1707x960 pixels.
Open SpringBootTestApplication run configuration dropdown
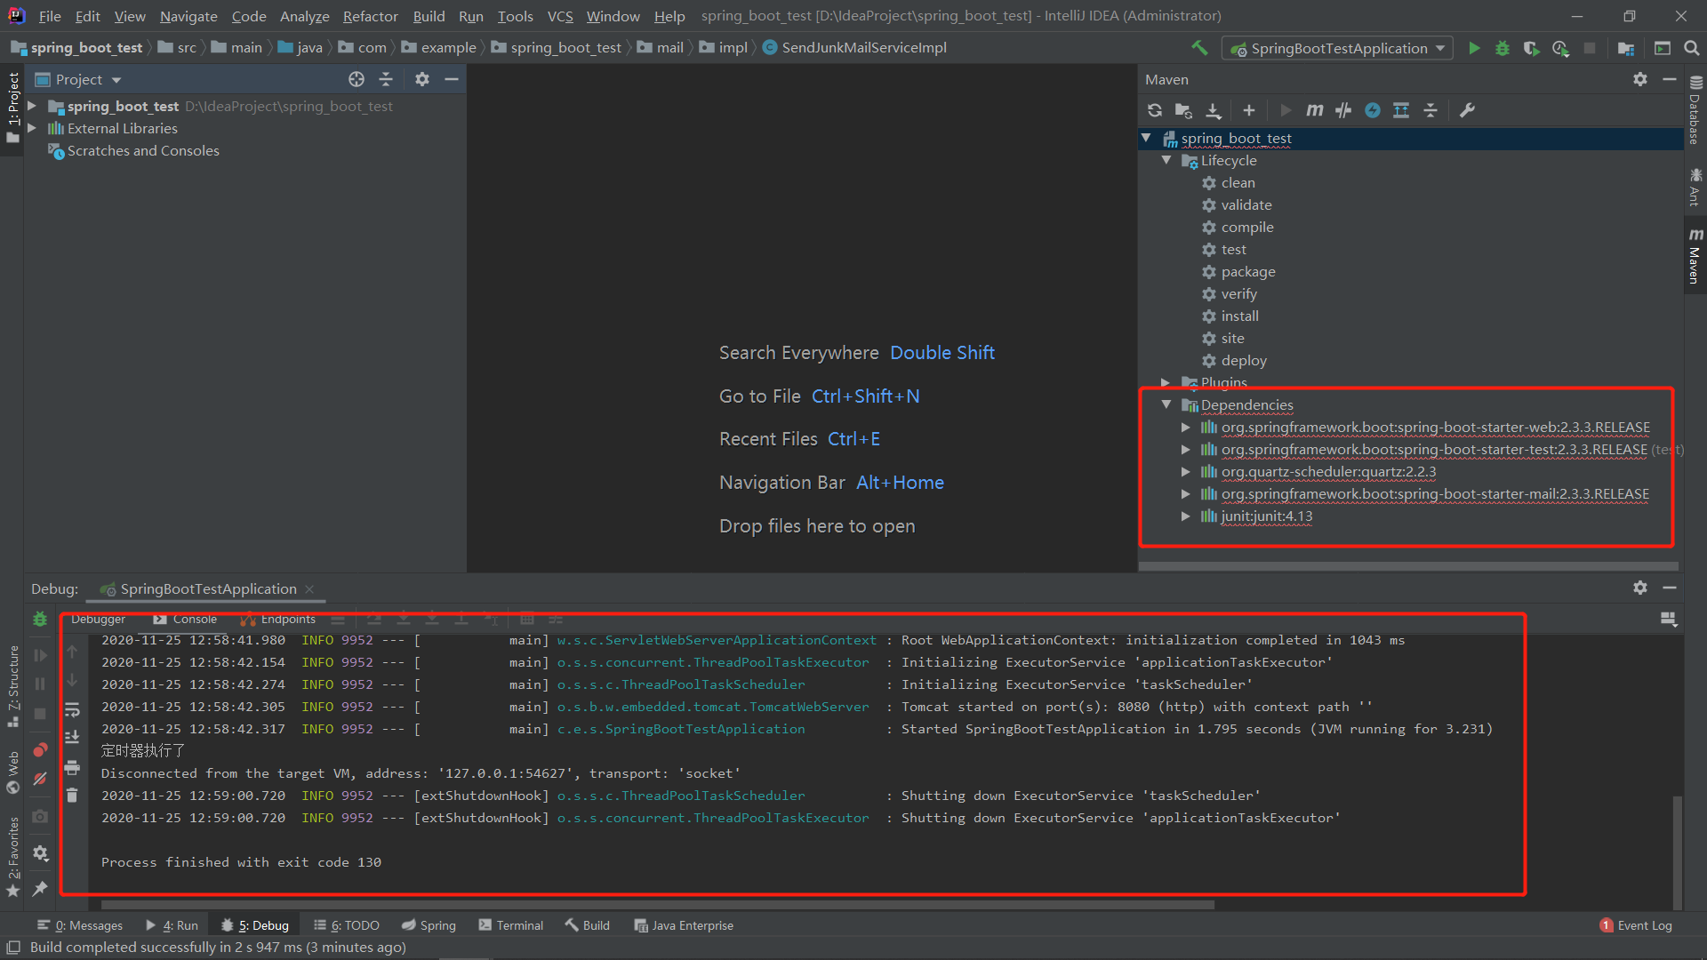tap(1338, 48)
